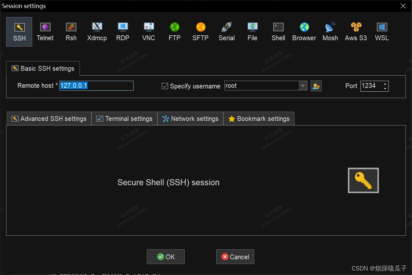Screen dimensions: 412x275
Task: Open the SFTP session type
Action: [200, 32]
